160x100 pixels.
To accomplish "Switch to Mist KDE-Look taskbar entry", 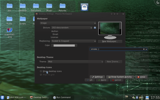I will click(x=16, y=97).
